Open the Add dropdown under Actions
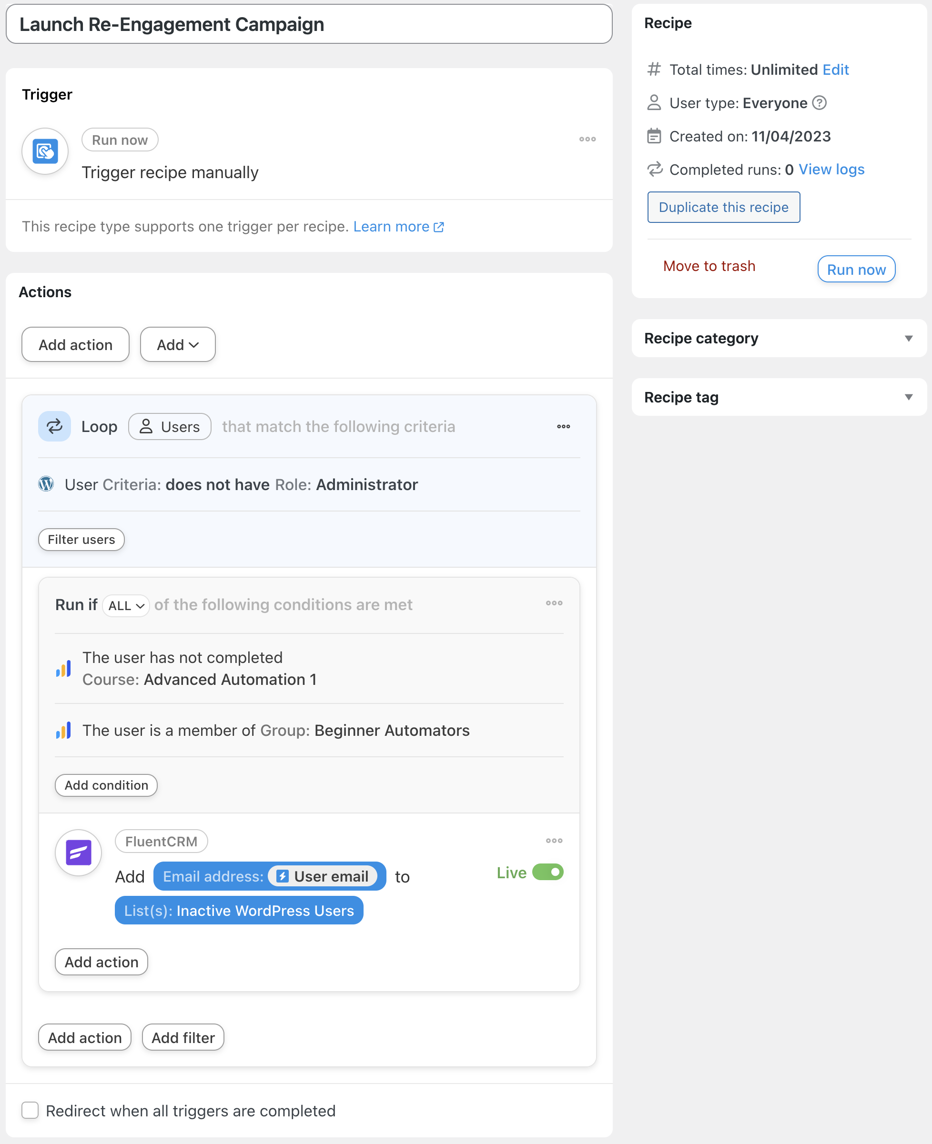932x1144 pixels. [178, 344]
